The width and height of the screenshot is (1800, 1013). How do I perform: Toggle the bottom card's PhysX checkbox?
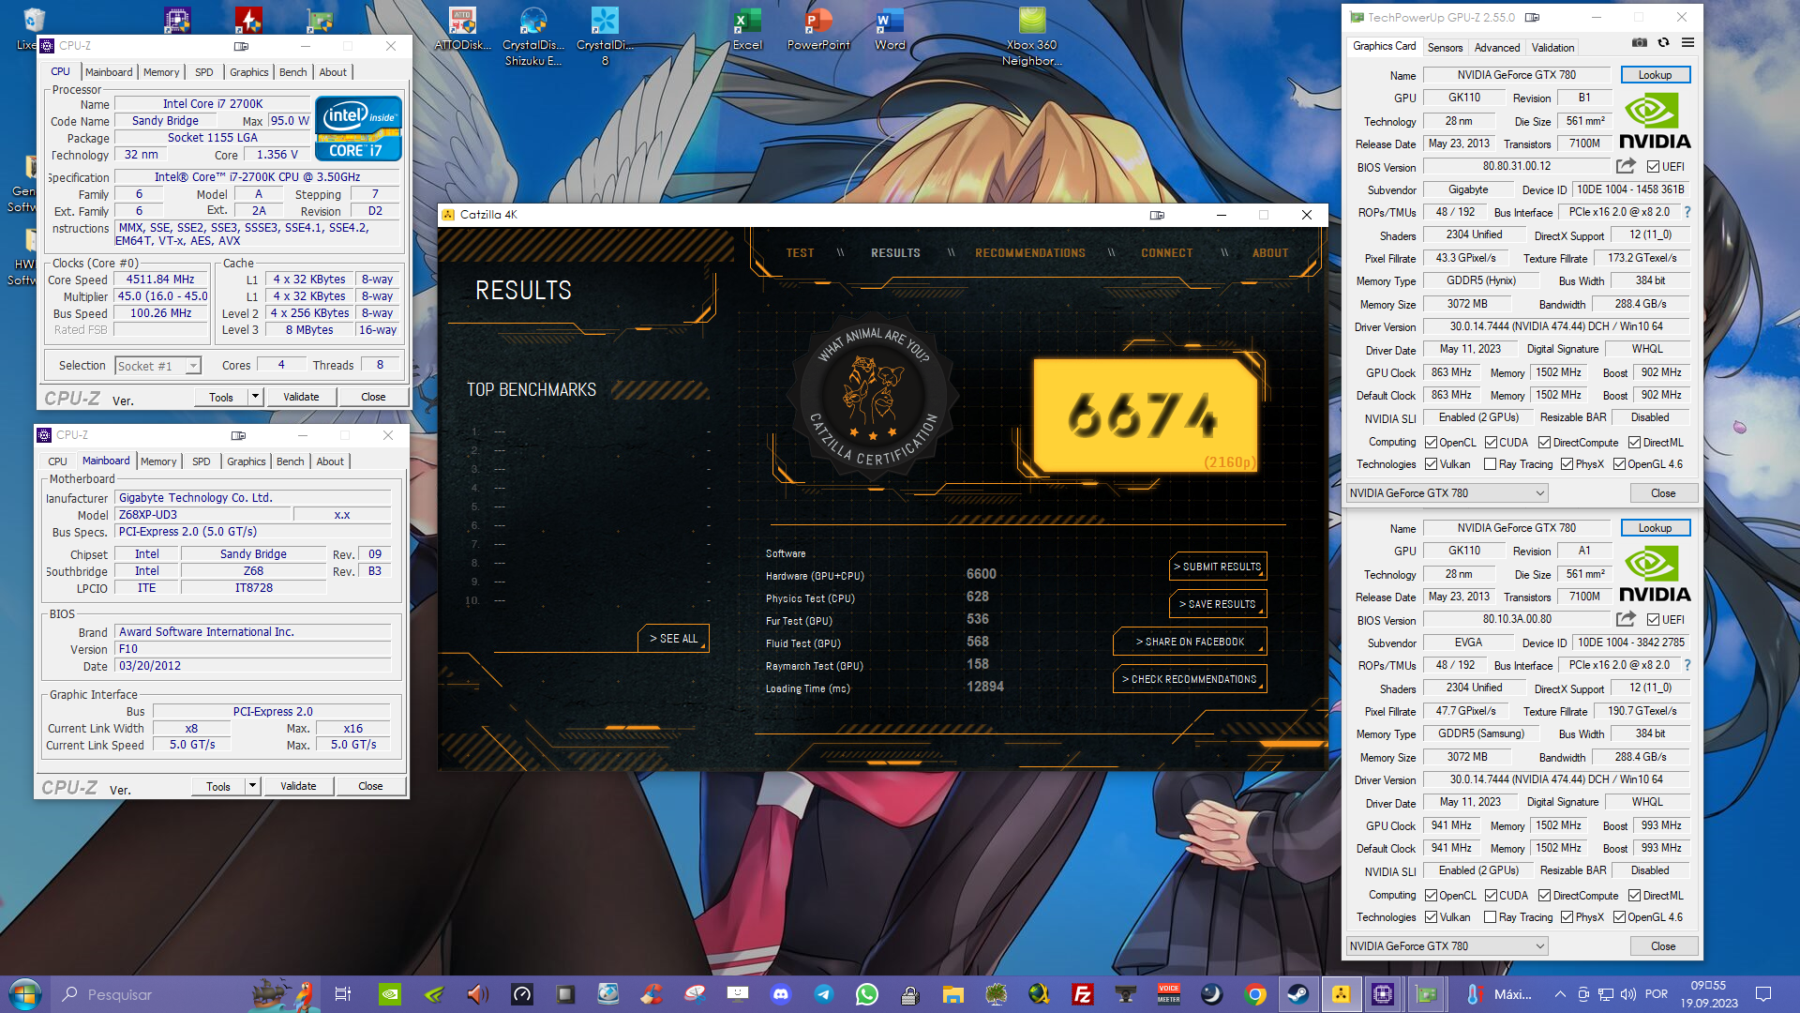pos(1567,917)
